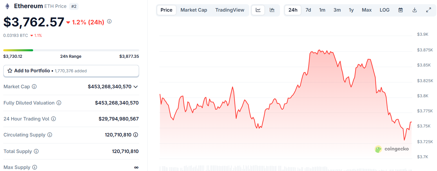Expand Market Cap value chevron
The height and width of the screenshot is (171, 437).
tap(135, 87)
